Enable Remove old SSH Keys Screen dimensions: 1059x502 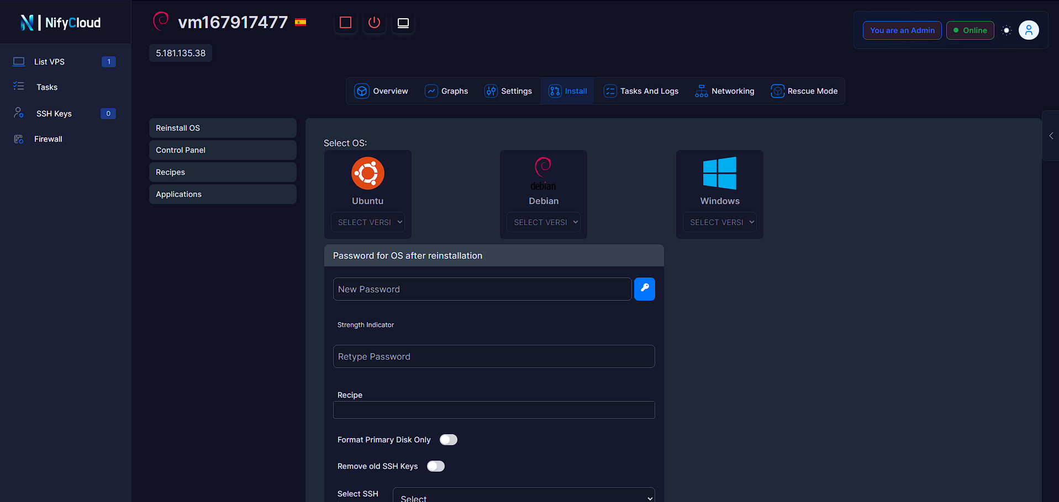coord(435,466)
